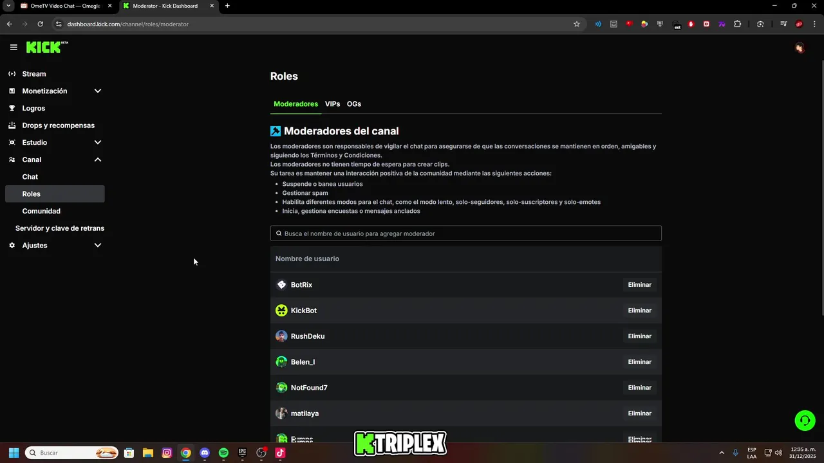Open the tab search dropdown arrow
The height and width of the screenshot is (463, 824).
(8, 6)
